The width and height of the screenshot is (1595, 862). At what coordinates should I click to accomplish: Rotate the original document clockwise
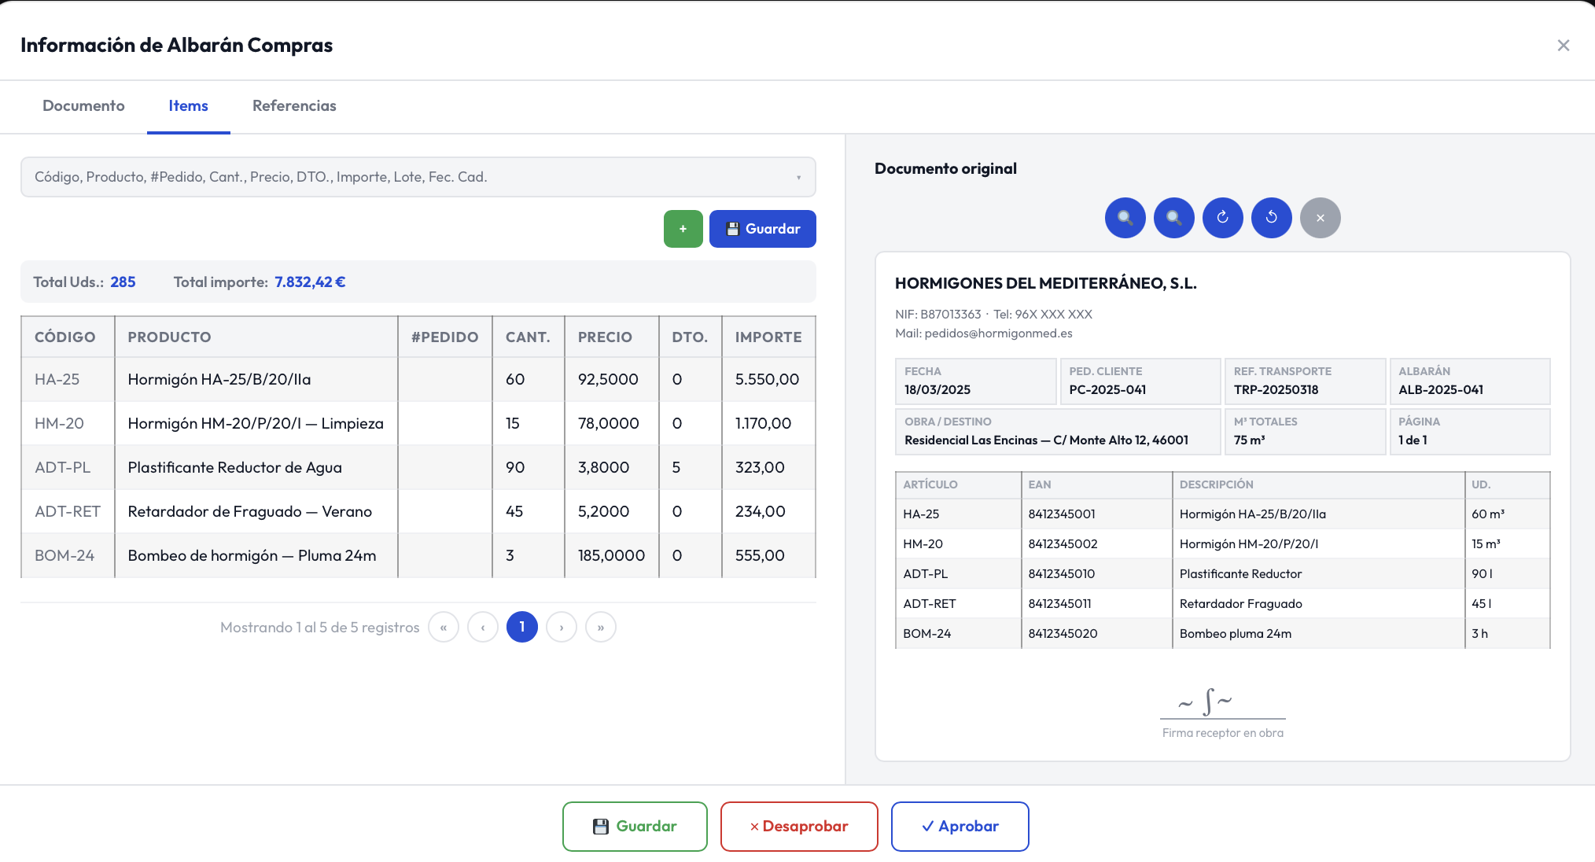[x=1222, y=218]
